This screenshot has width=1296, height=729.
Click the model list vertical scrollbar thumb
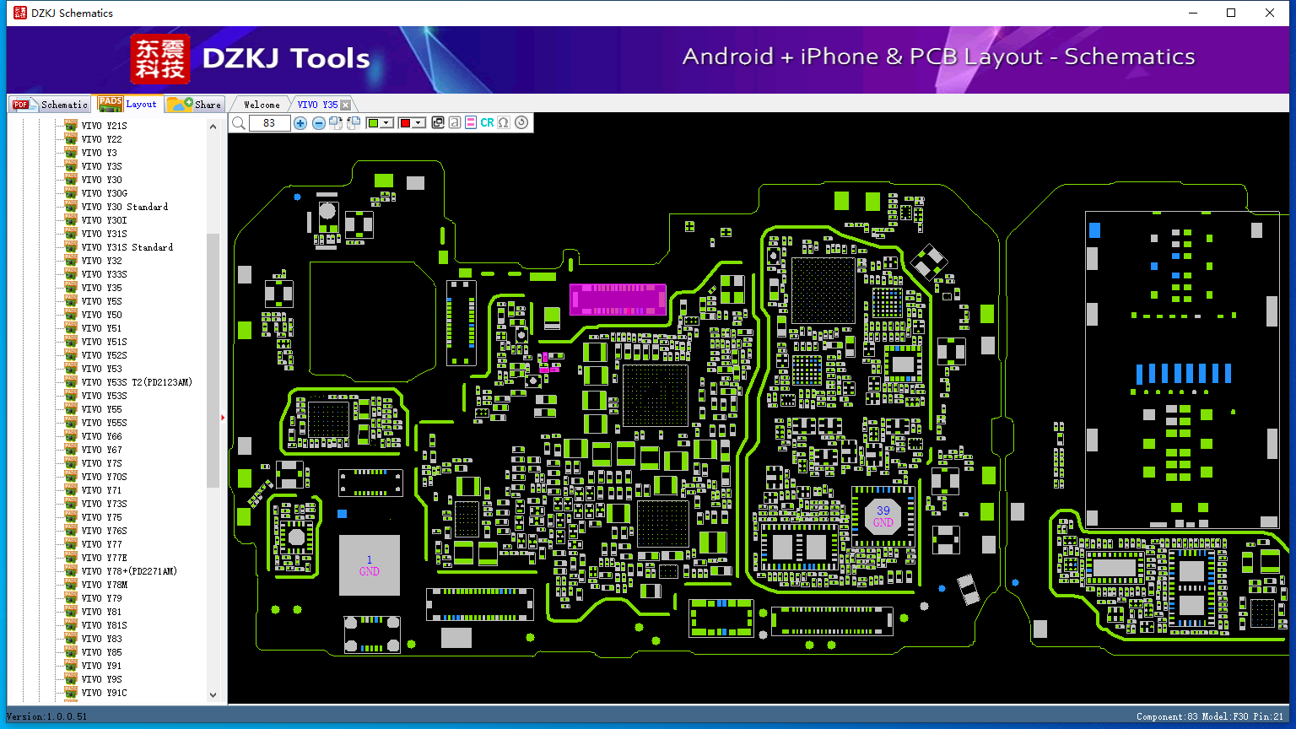213,360
